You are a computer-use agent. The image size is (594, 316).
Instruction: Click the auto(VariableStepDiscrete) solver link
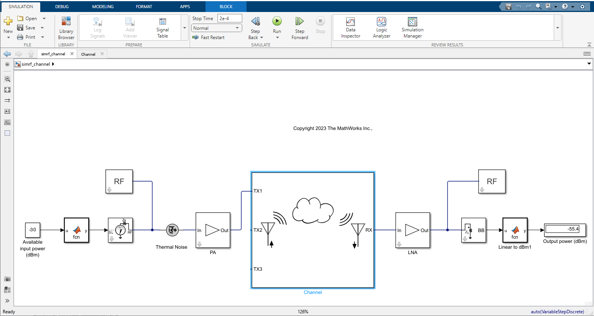(x=557, y=312)
